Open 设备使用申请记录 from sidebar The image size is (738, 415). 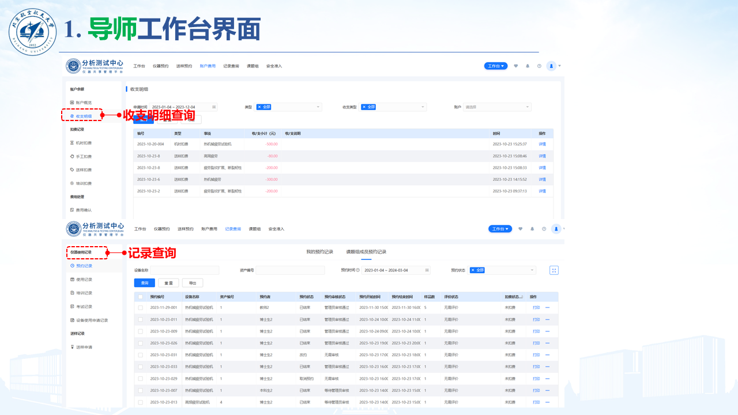point(92,320)
